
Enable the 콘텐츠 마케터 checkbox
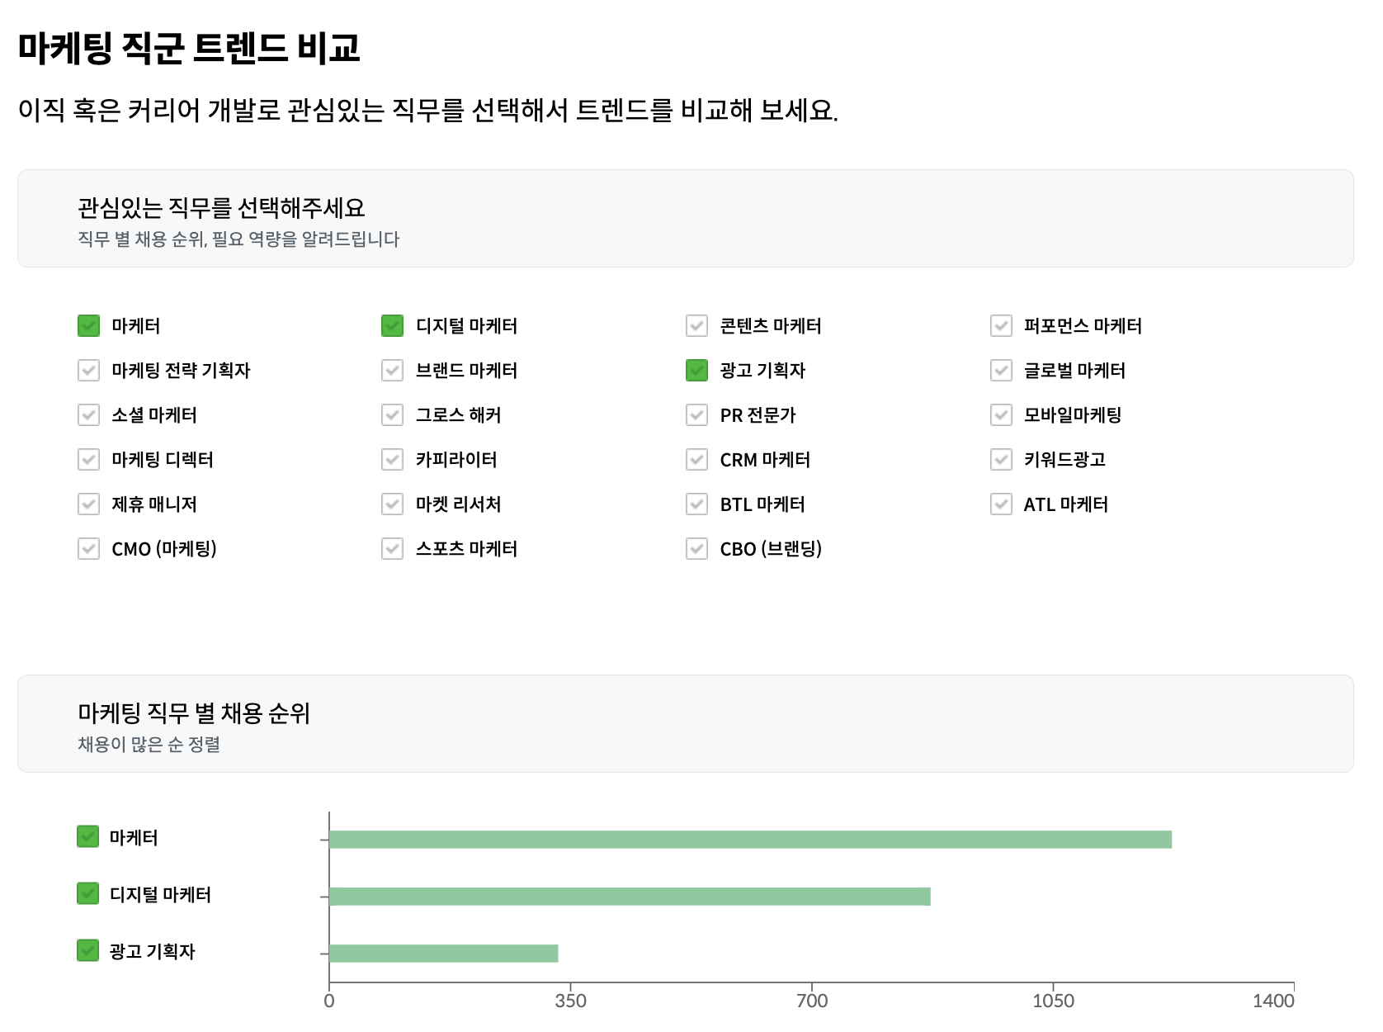pyautogui.click(x=696, y=326)
